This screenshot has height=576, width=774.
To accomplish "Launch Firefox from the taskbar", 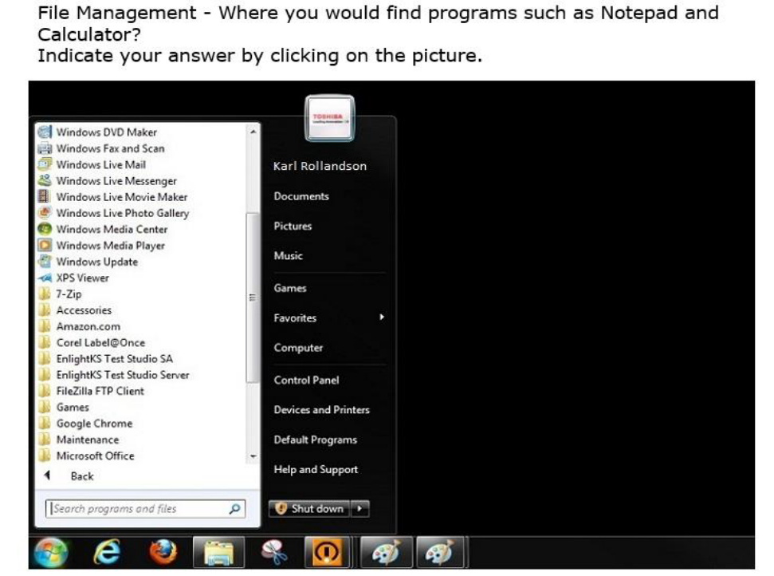I will [162, 553].
